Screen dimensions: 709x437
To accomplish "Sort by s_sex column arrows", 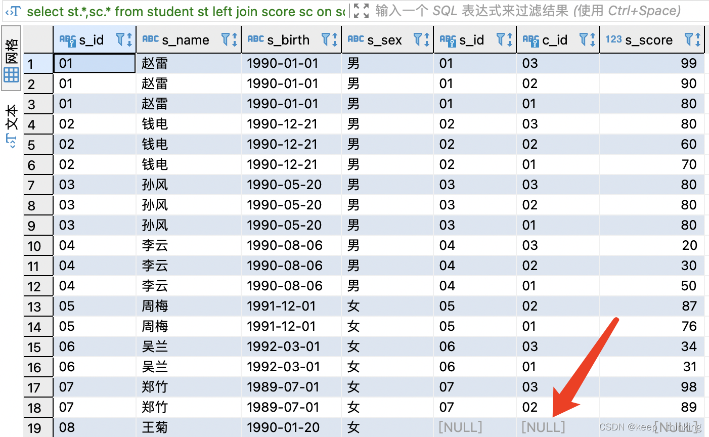I will (x=427, y=39).
